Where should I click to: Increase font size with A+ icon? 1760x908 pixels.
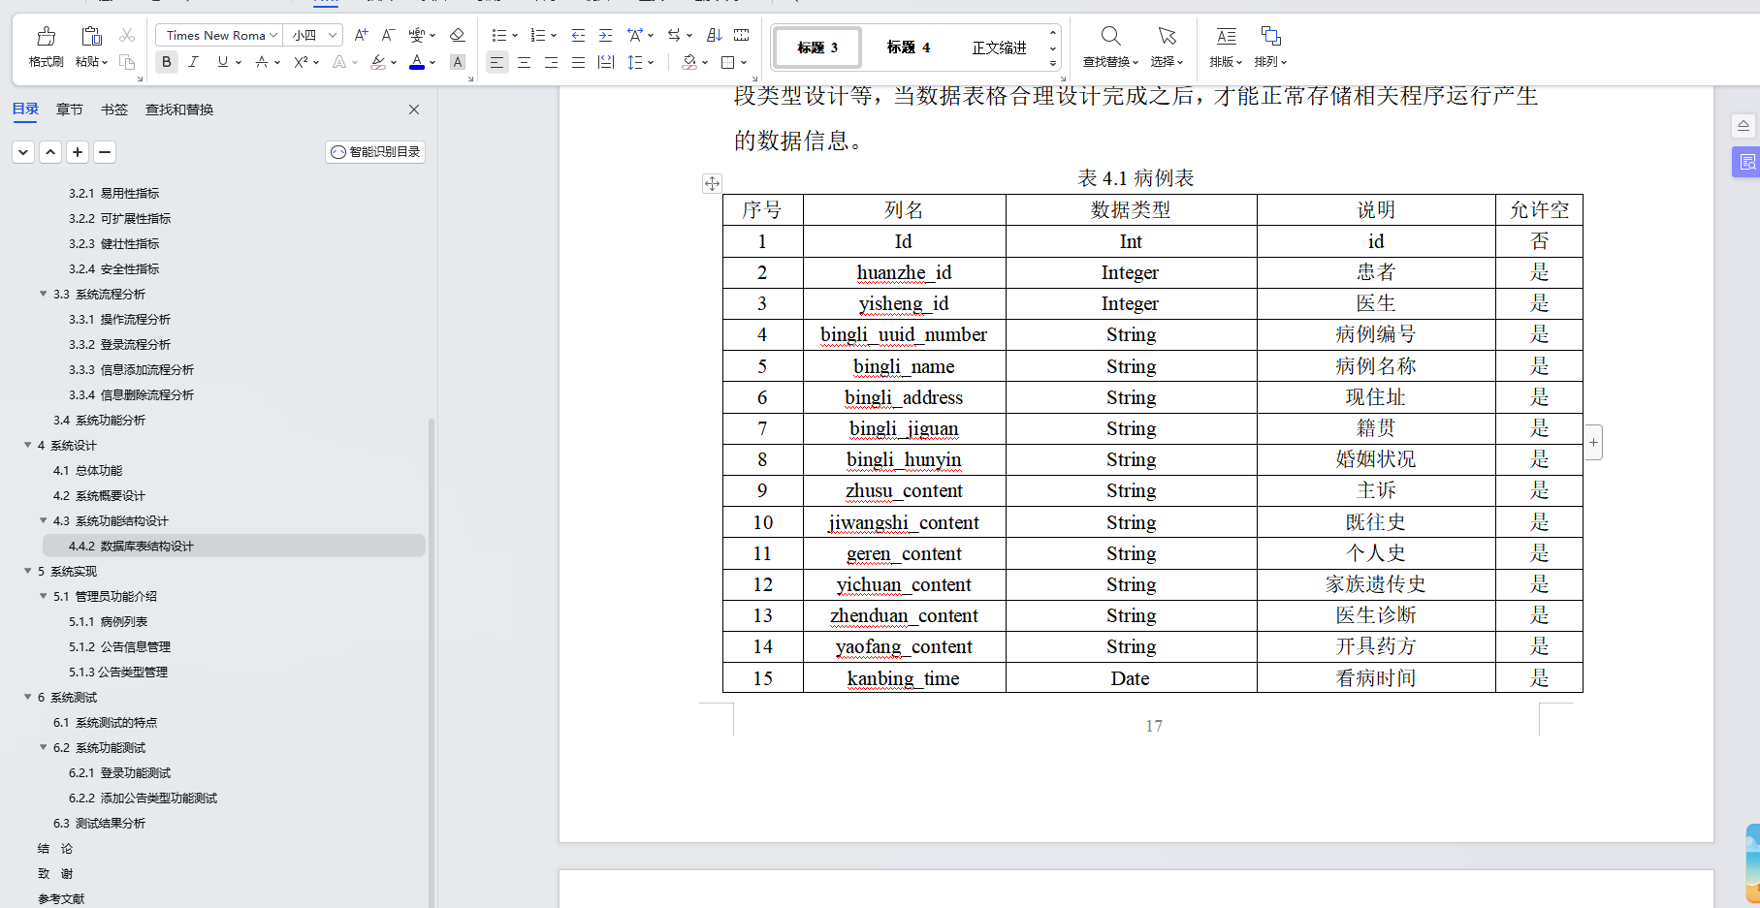(x=361, y=36)
